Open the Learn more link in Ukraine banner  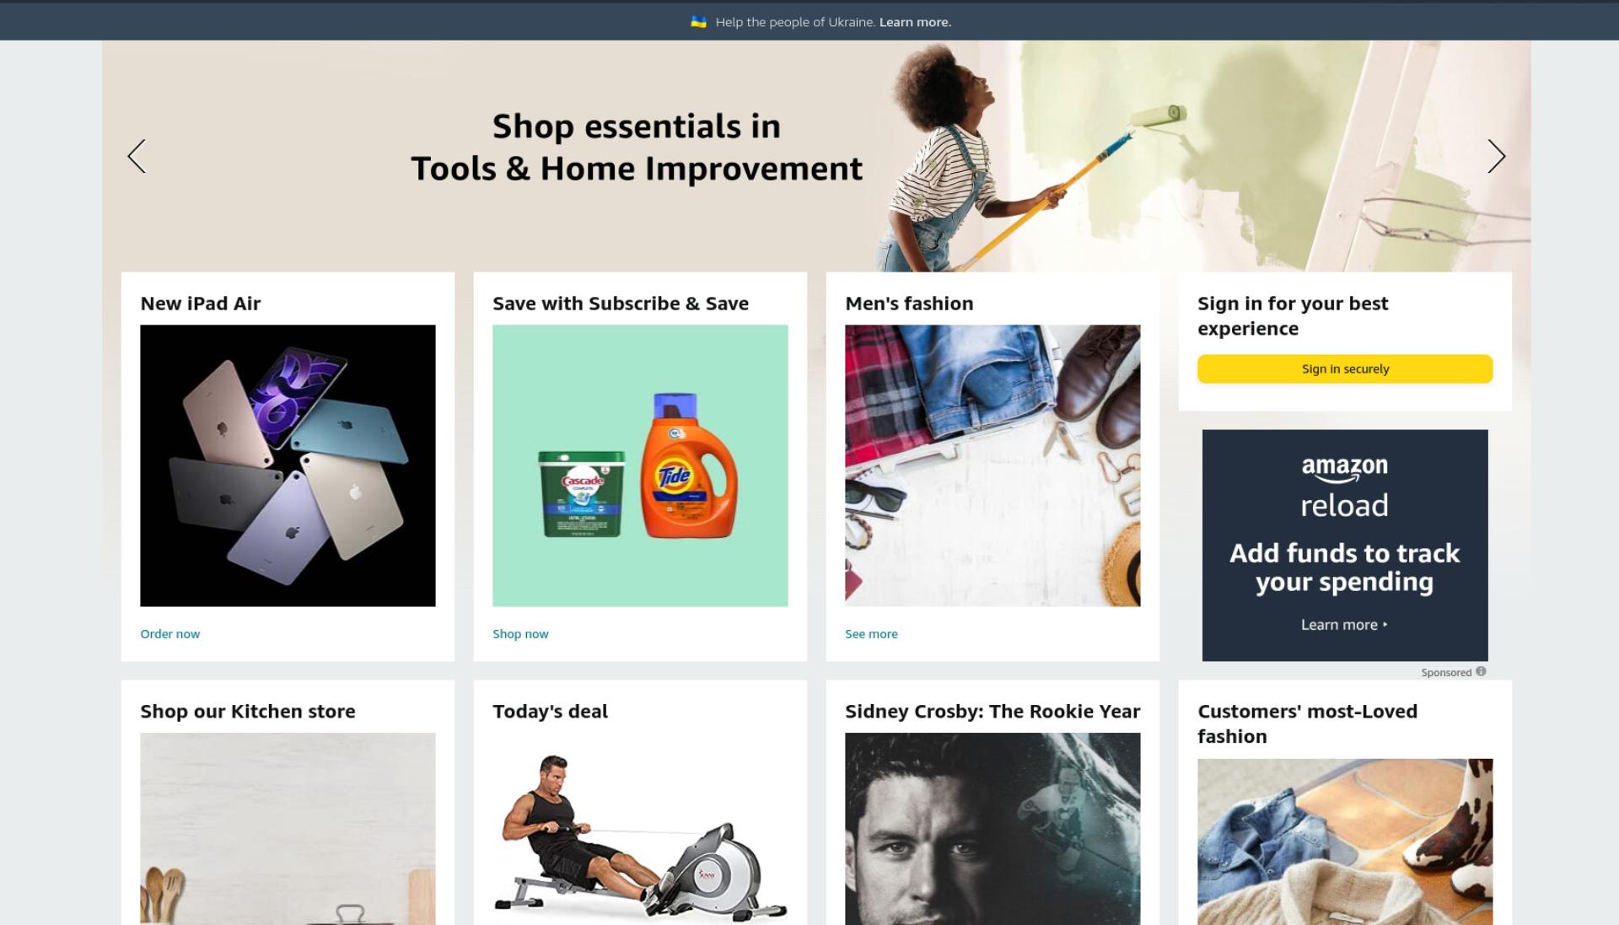[915, 22]
